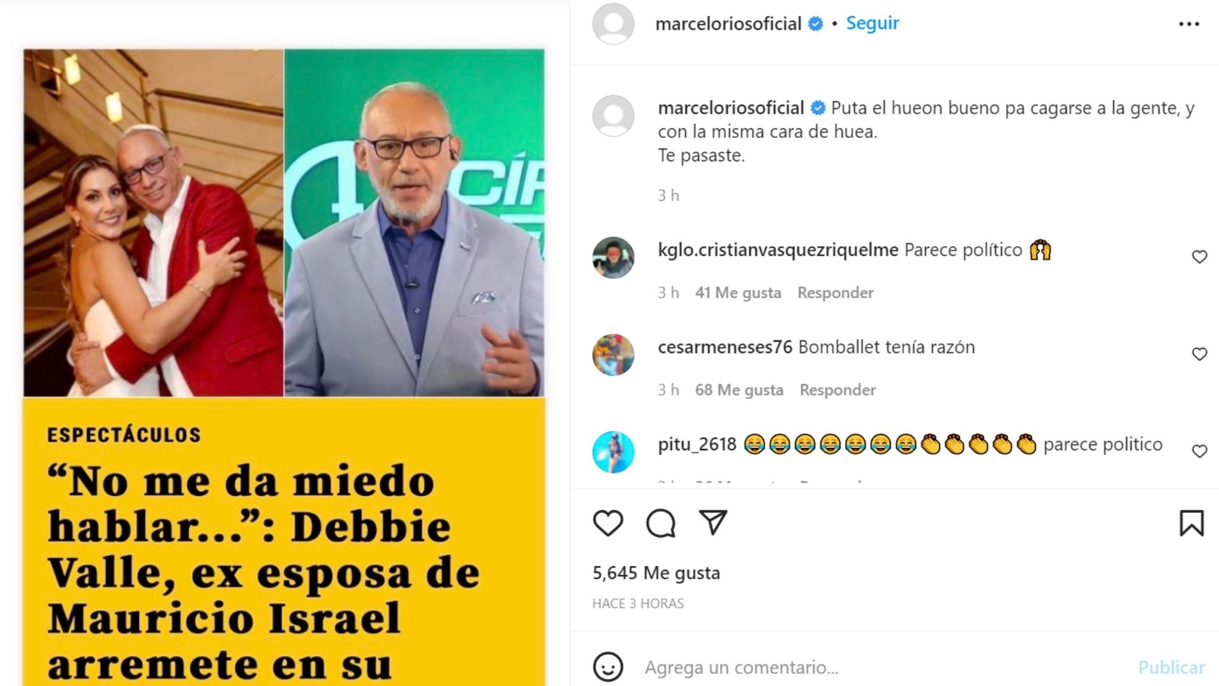Image resolution: width=1219 pixels, height=686 pixels.
Task: Open the emoji picker smiley icon
Action: pyautogui.click(x=608, y=667)
